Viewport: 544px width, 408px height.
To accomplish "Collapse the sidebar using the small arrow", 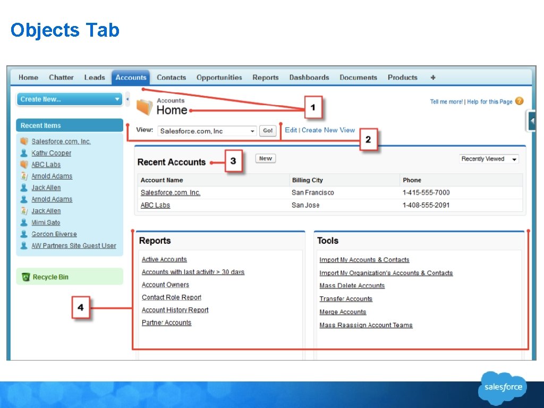I will tap(127, 99).
